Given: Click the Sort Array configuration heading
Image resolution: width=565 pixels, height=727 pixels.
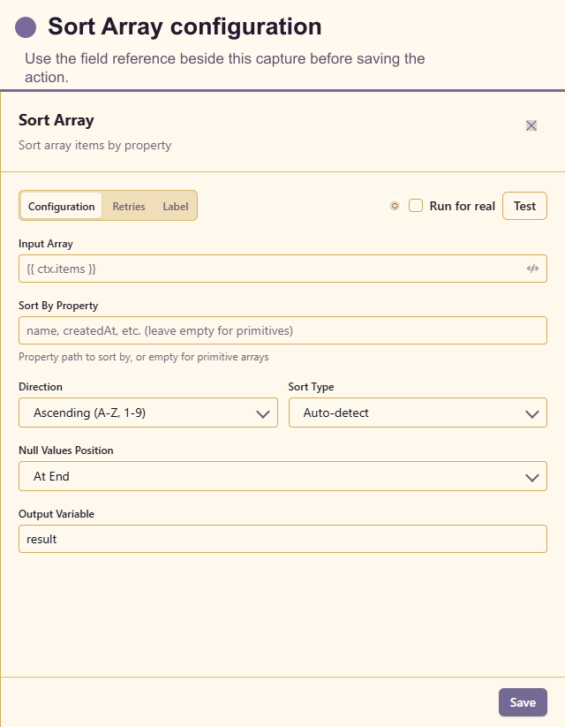Looking at the screenshot, I should [185, 27].
